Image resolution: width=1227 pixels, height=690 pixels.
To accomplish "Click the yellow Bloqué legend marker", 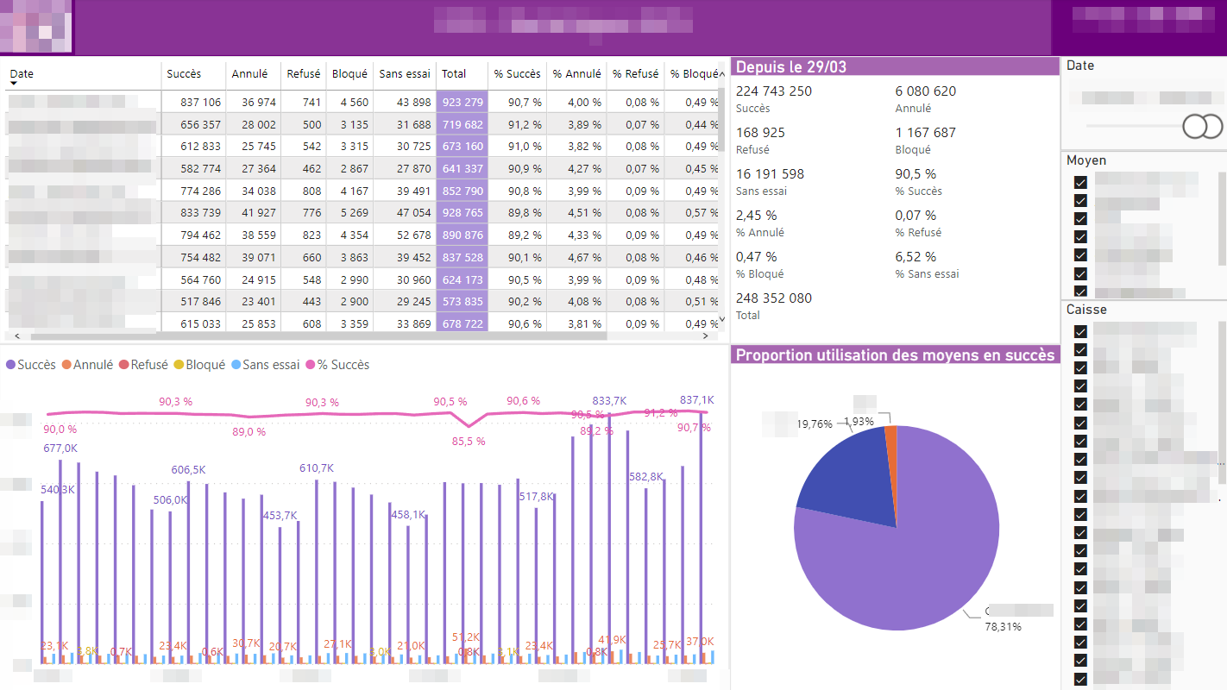I will coord(177,364).
